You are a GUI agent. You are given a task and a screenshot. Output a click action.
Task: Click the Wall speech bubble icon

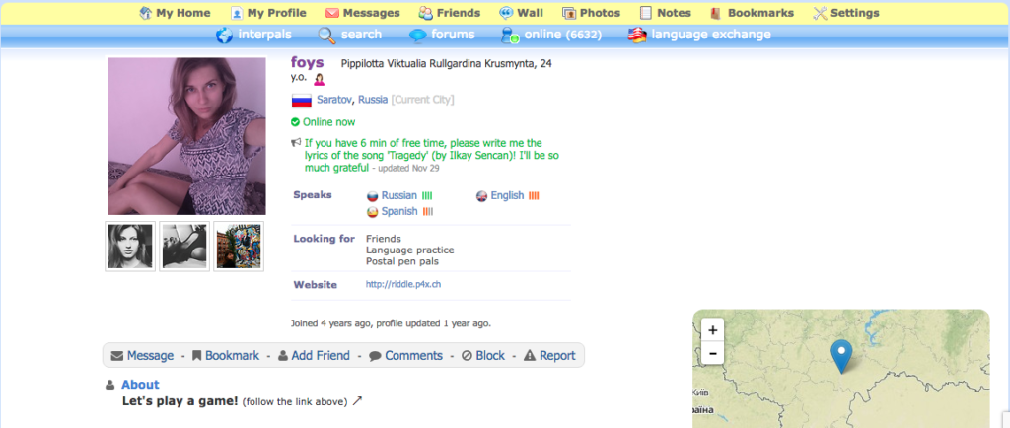point(506,13)
